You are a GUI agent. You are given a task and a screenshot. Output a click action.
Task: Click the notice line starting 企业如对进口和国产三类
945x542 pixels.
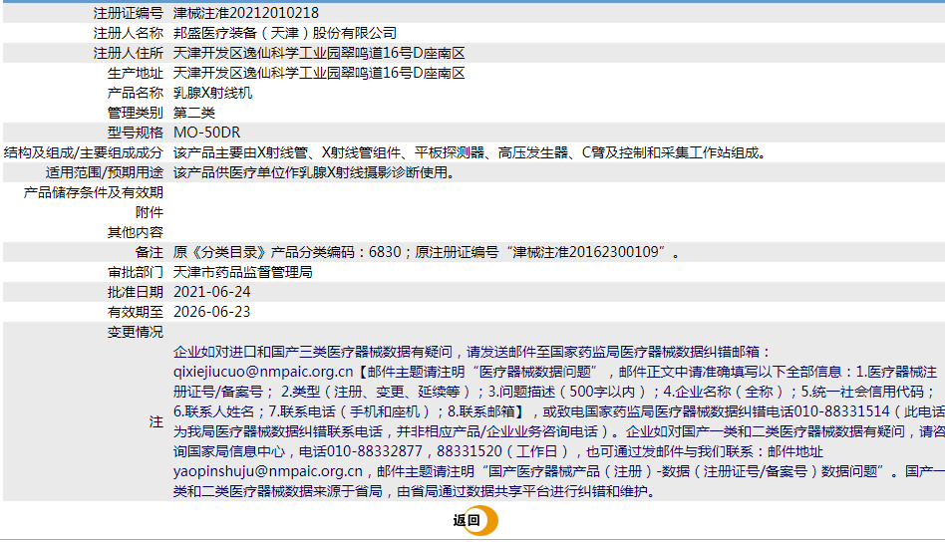(x=472, y=353)
